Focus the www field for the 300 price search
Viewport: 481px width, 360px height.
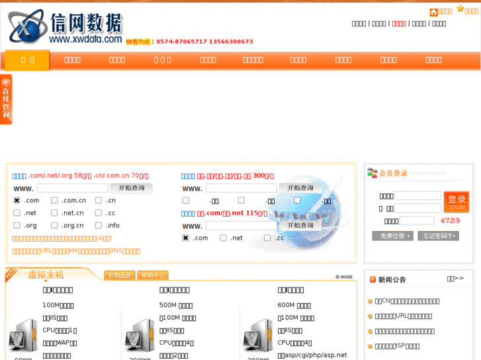click(241, 188)
